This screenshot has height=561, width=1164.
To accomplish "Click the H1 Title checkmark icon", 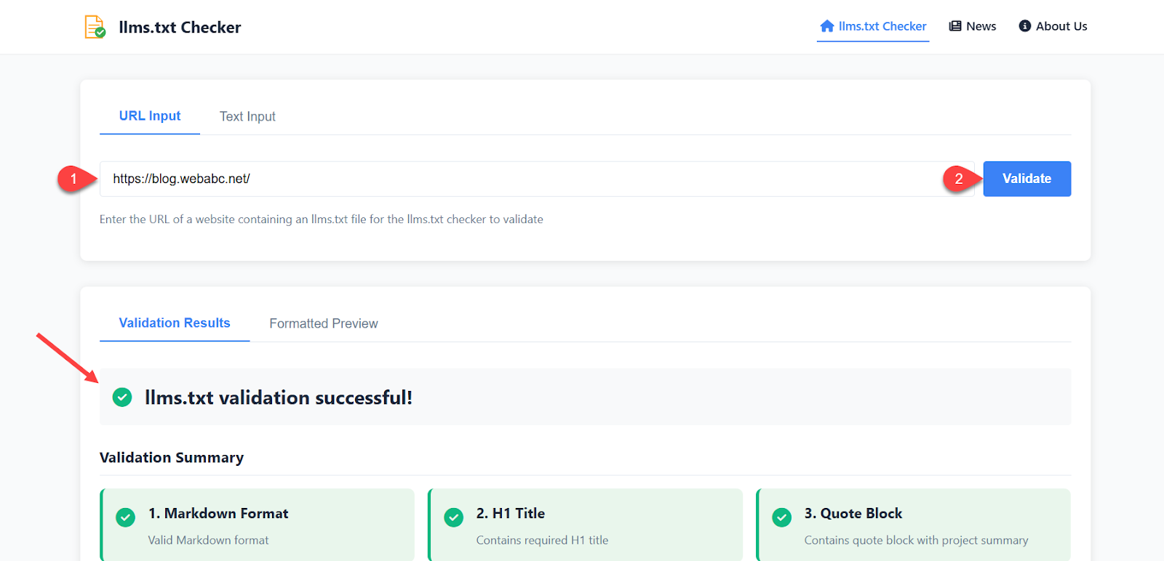I will (453, 517).
